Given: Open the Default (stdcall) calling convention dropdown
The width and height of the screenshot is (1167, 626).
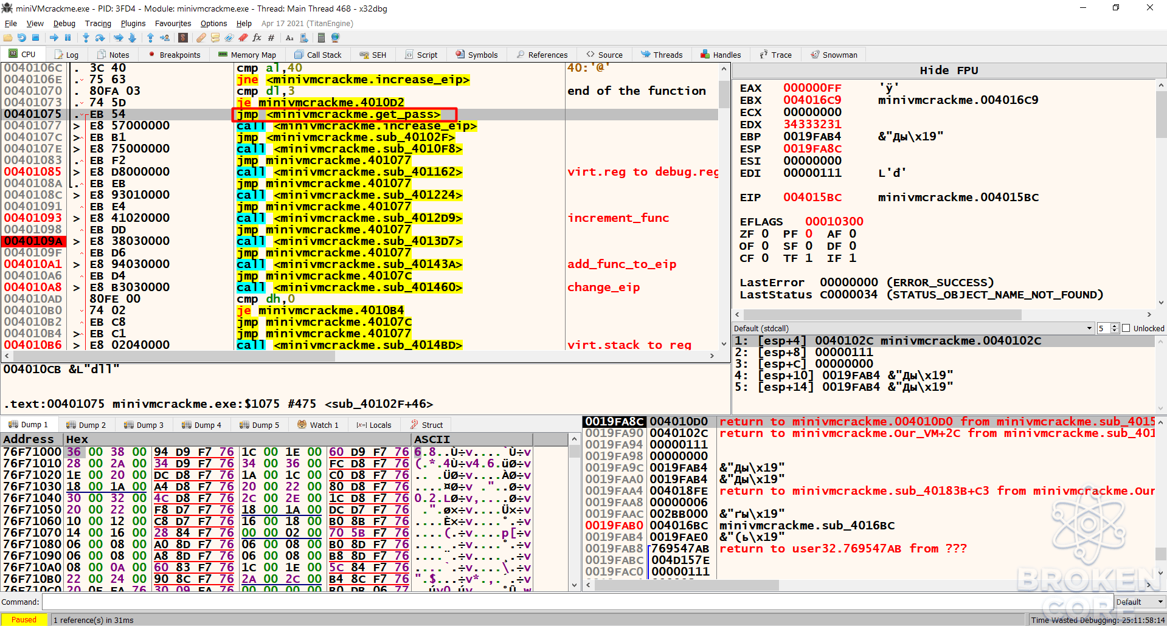Looking at the screenshot, I should (913, 328).
